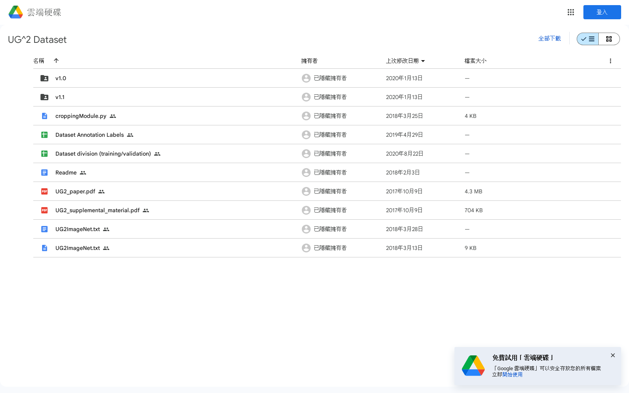
Task: Click shared icon next to Readme
Action: pos(83,173)
